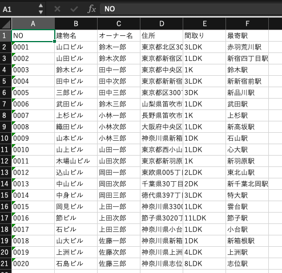
Task: Select column A header
Action: (x=33, y=24)
